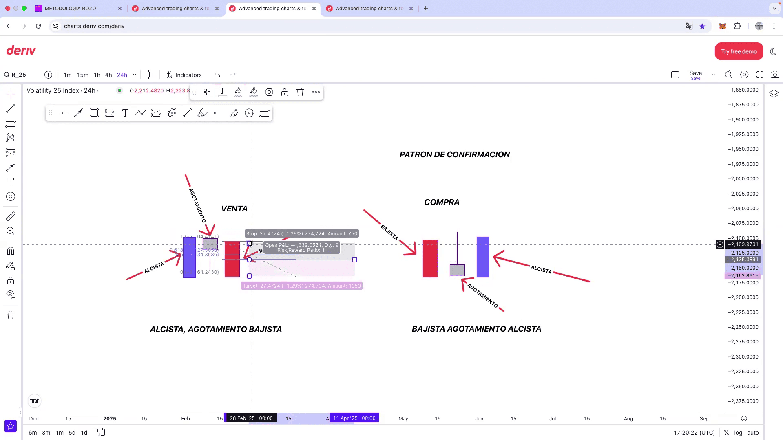This screenshot has width=783, height=440.
Task: Hide all drawings with eye icon
Action: tap(11, 294)
